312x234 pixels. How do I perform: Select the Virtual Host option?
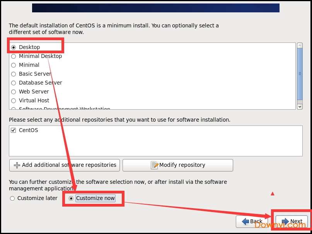[x=14, y=100]
